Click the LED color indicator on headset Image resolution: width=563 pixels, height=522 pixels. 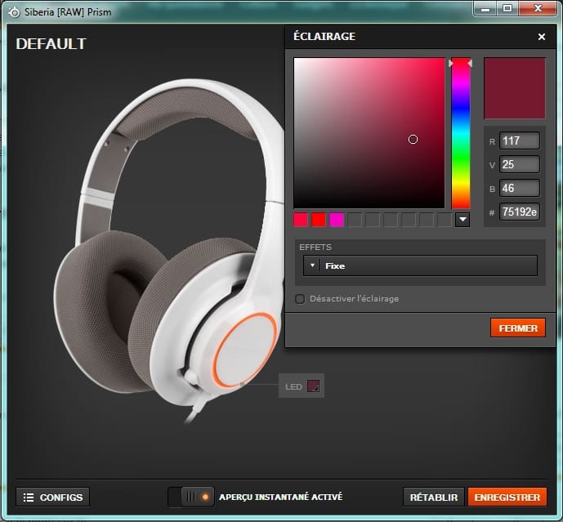[313, 386]
